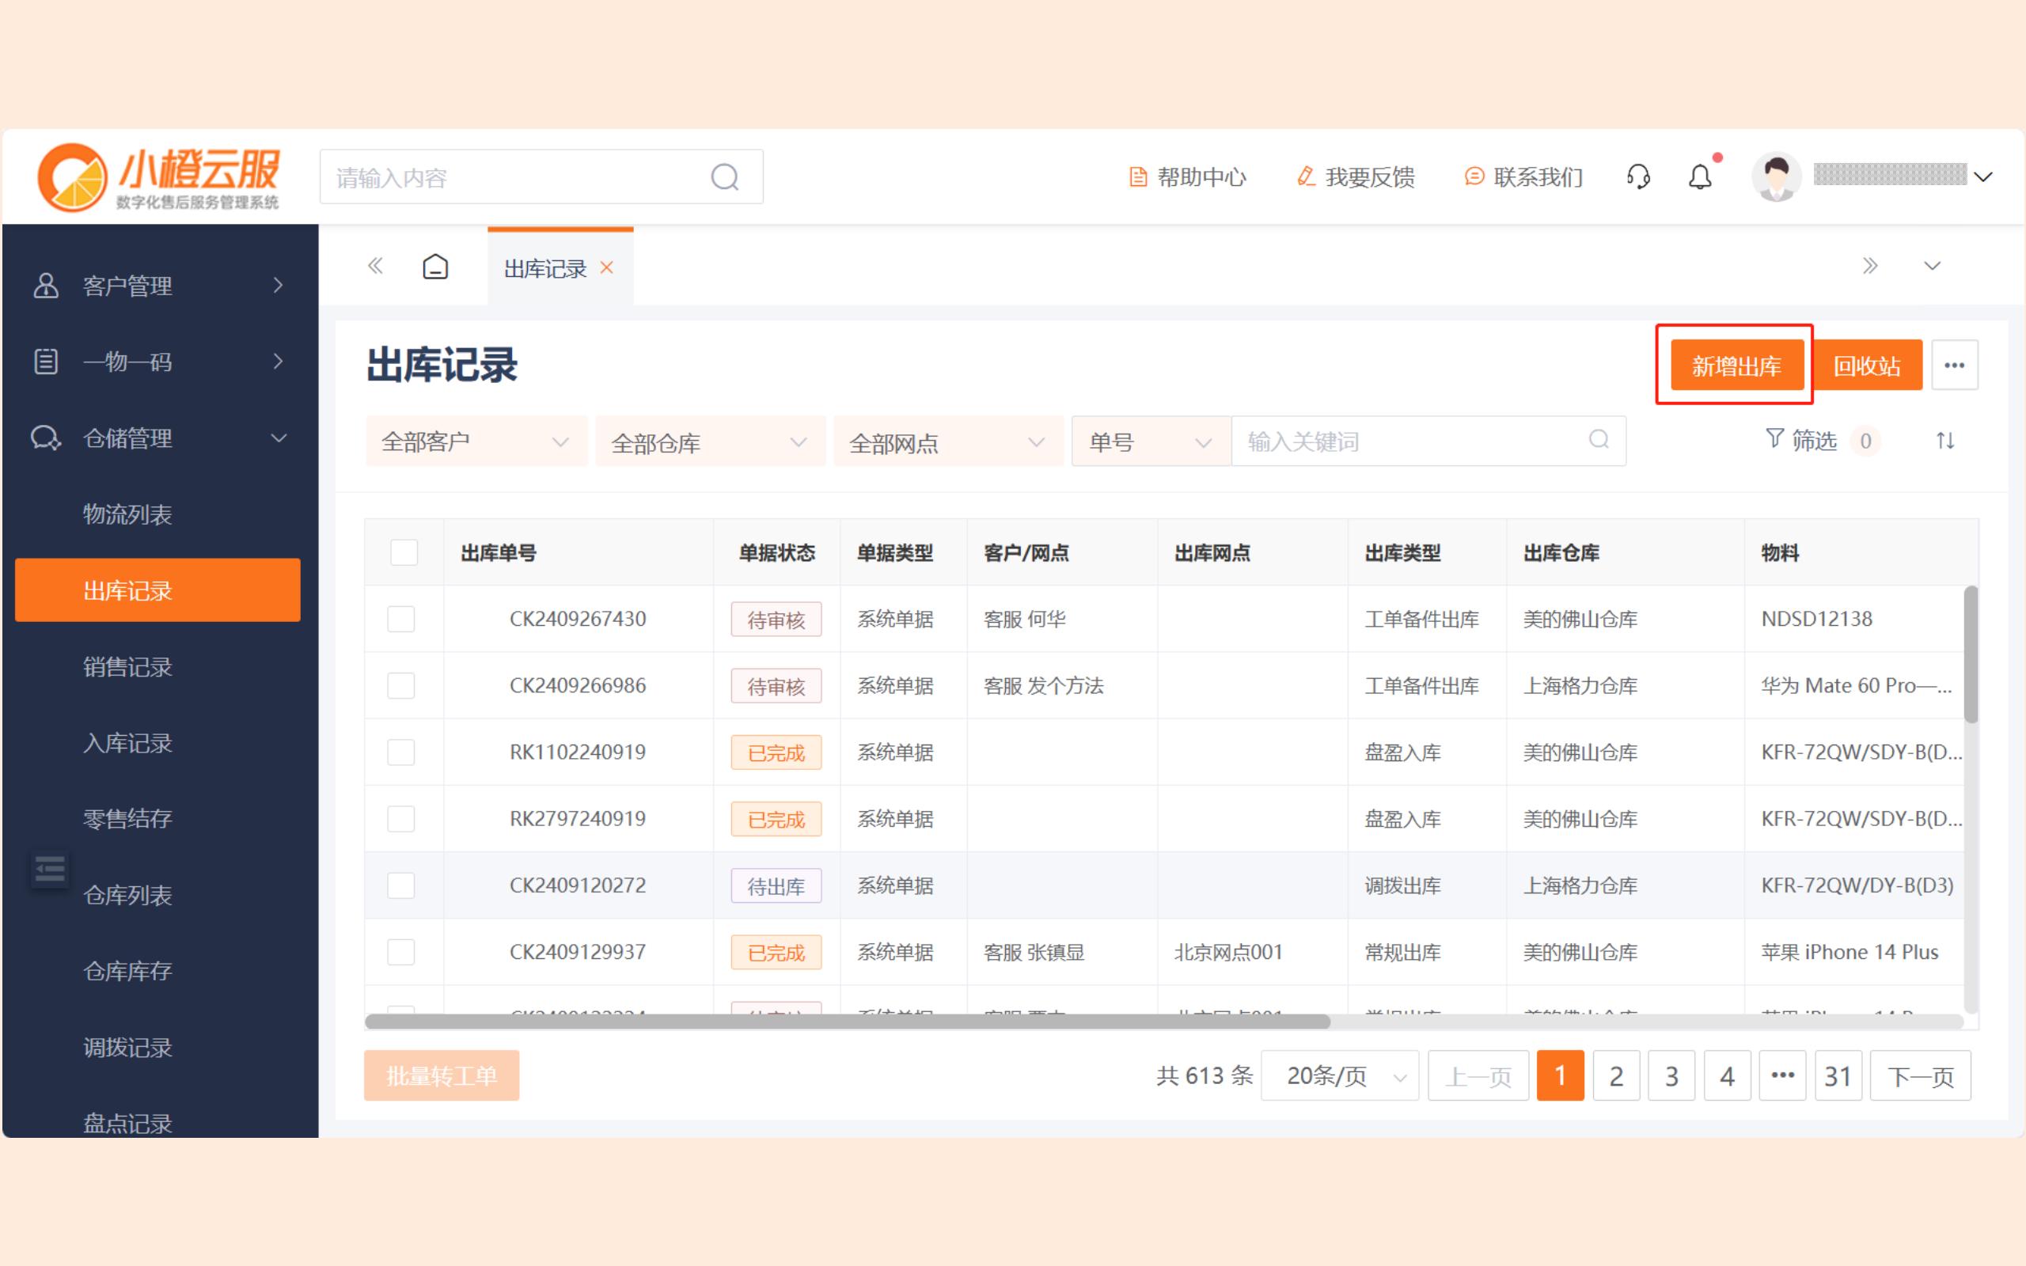Image resolution: width=2026 pixels, height=1266 pixels.
Task: Open the 全部仓库 dropdown
Action: click(710, 442)
